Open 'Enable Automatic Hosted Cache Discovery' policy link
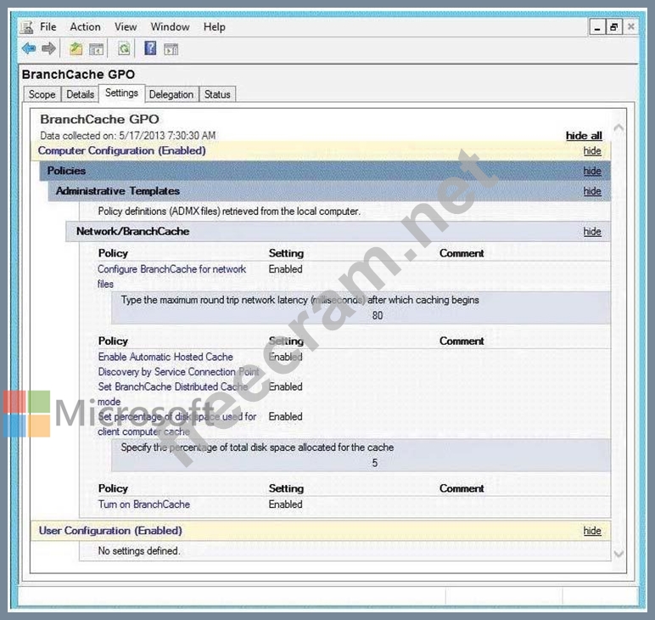 point(178,364)
